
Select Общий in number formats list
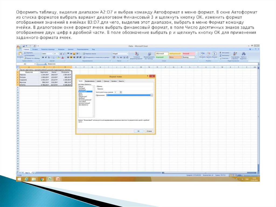(x=81, y=87)
